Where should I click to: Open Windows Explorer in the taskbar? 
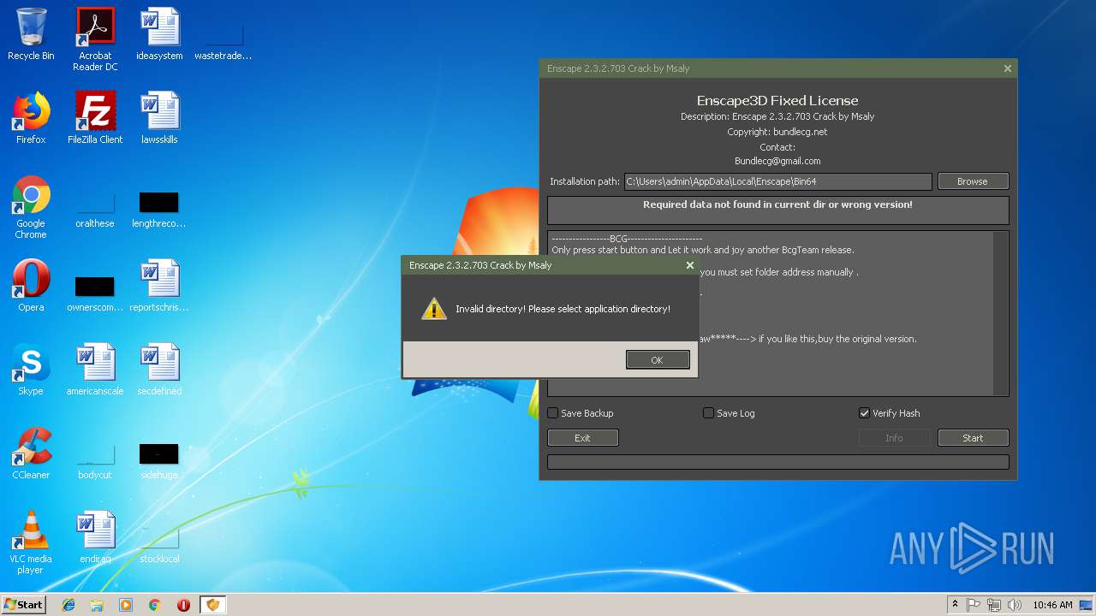click(97, 605)
